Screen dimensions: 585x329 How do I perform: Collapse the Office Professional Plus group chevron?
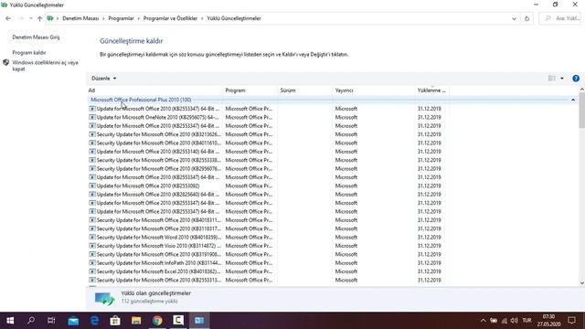573,100
